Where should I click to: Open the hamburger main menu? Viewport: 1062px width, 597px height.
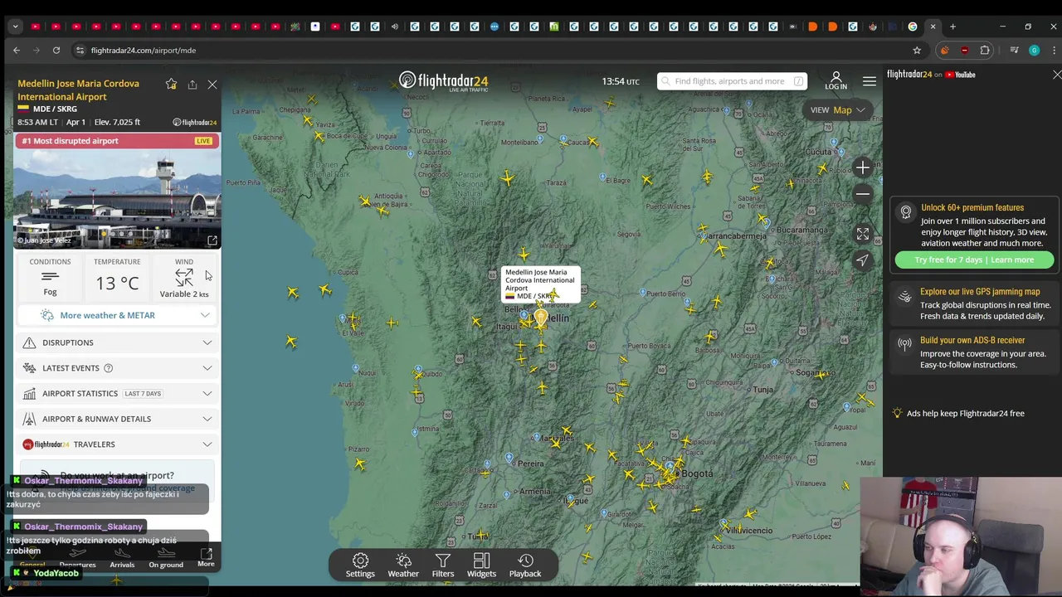click(x=869, y=81)
